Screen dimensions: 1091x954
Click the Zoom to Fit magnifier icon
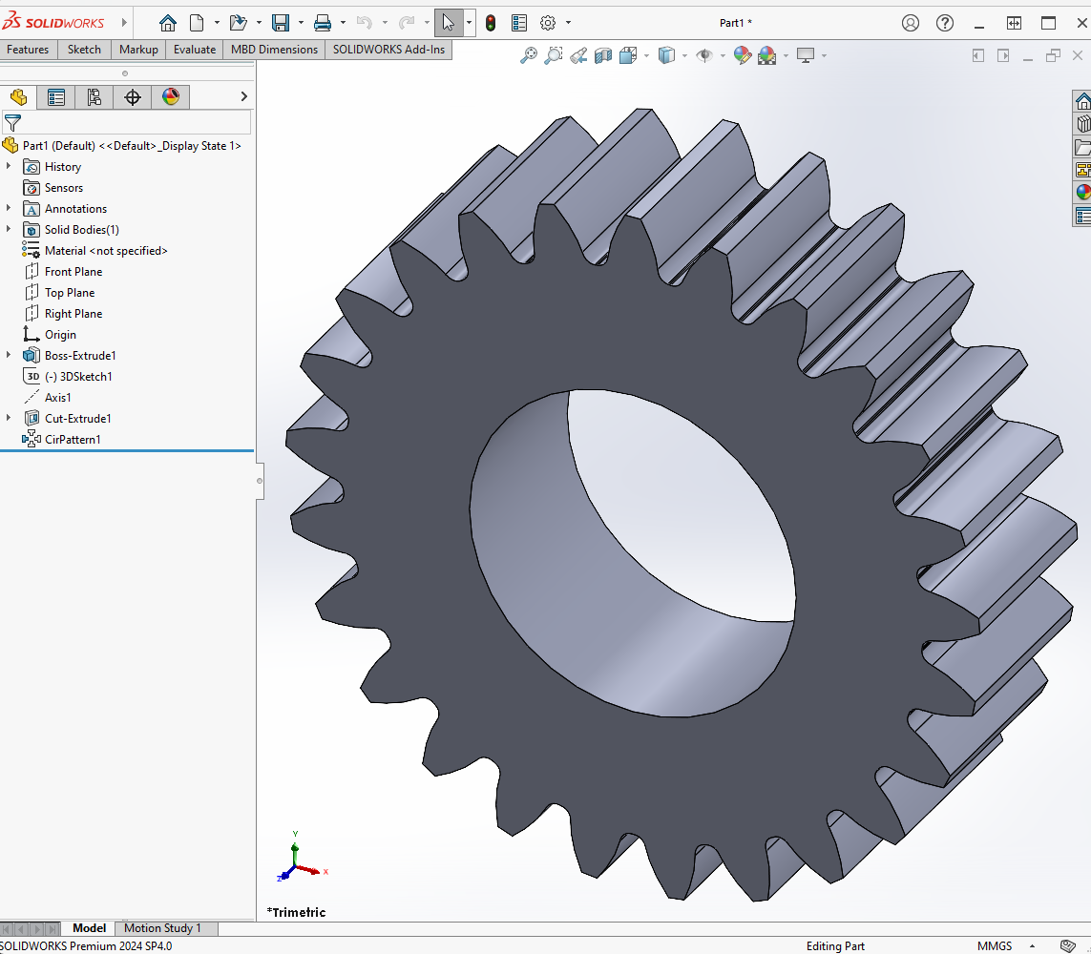click(x=528, y=56)
